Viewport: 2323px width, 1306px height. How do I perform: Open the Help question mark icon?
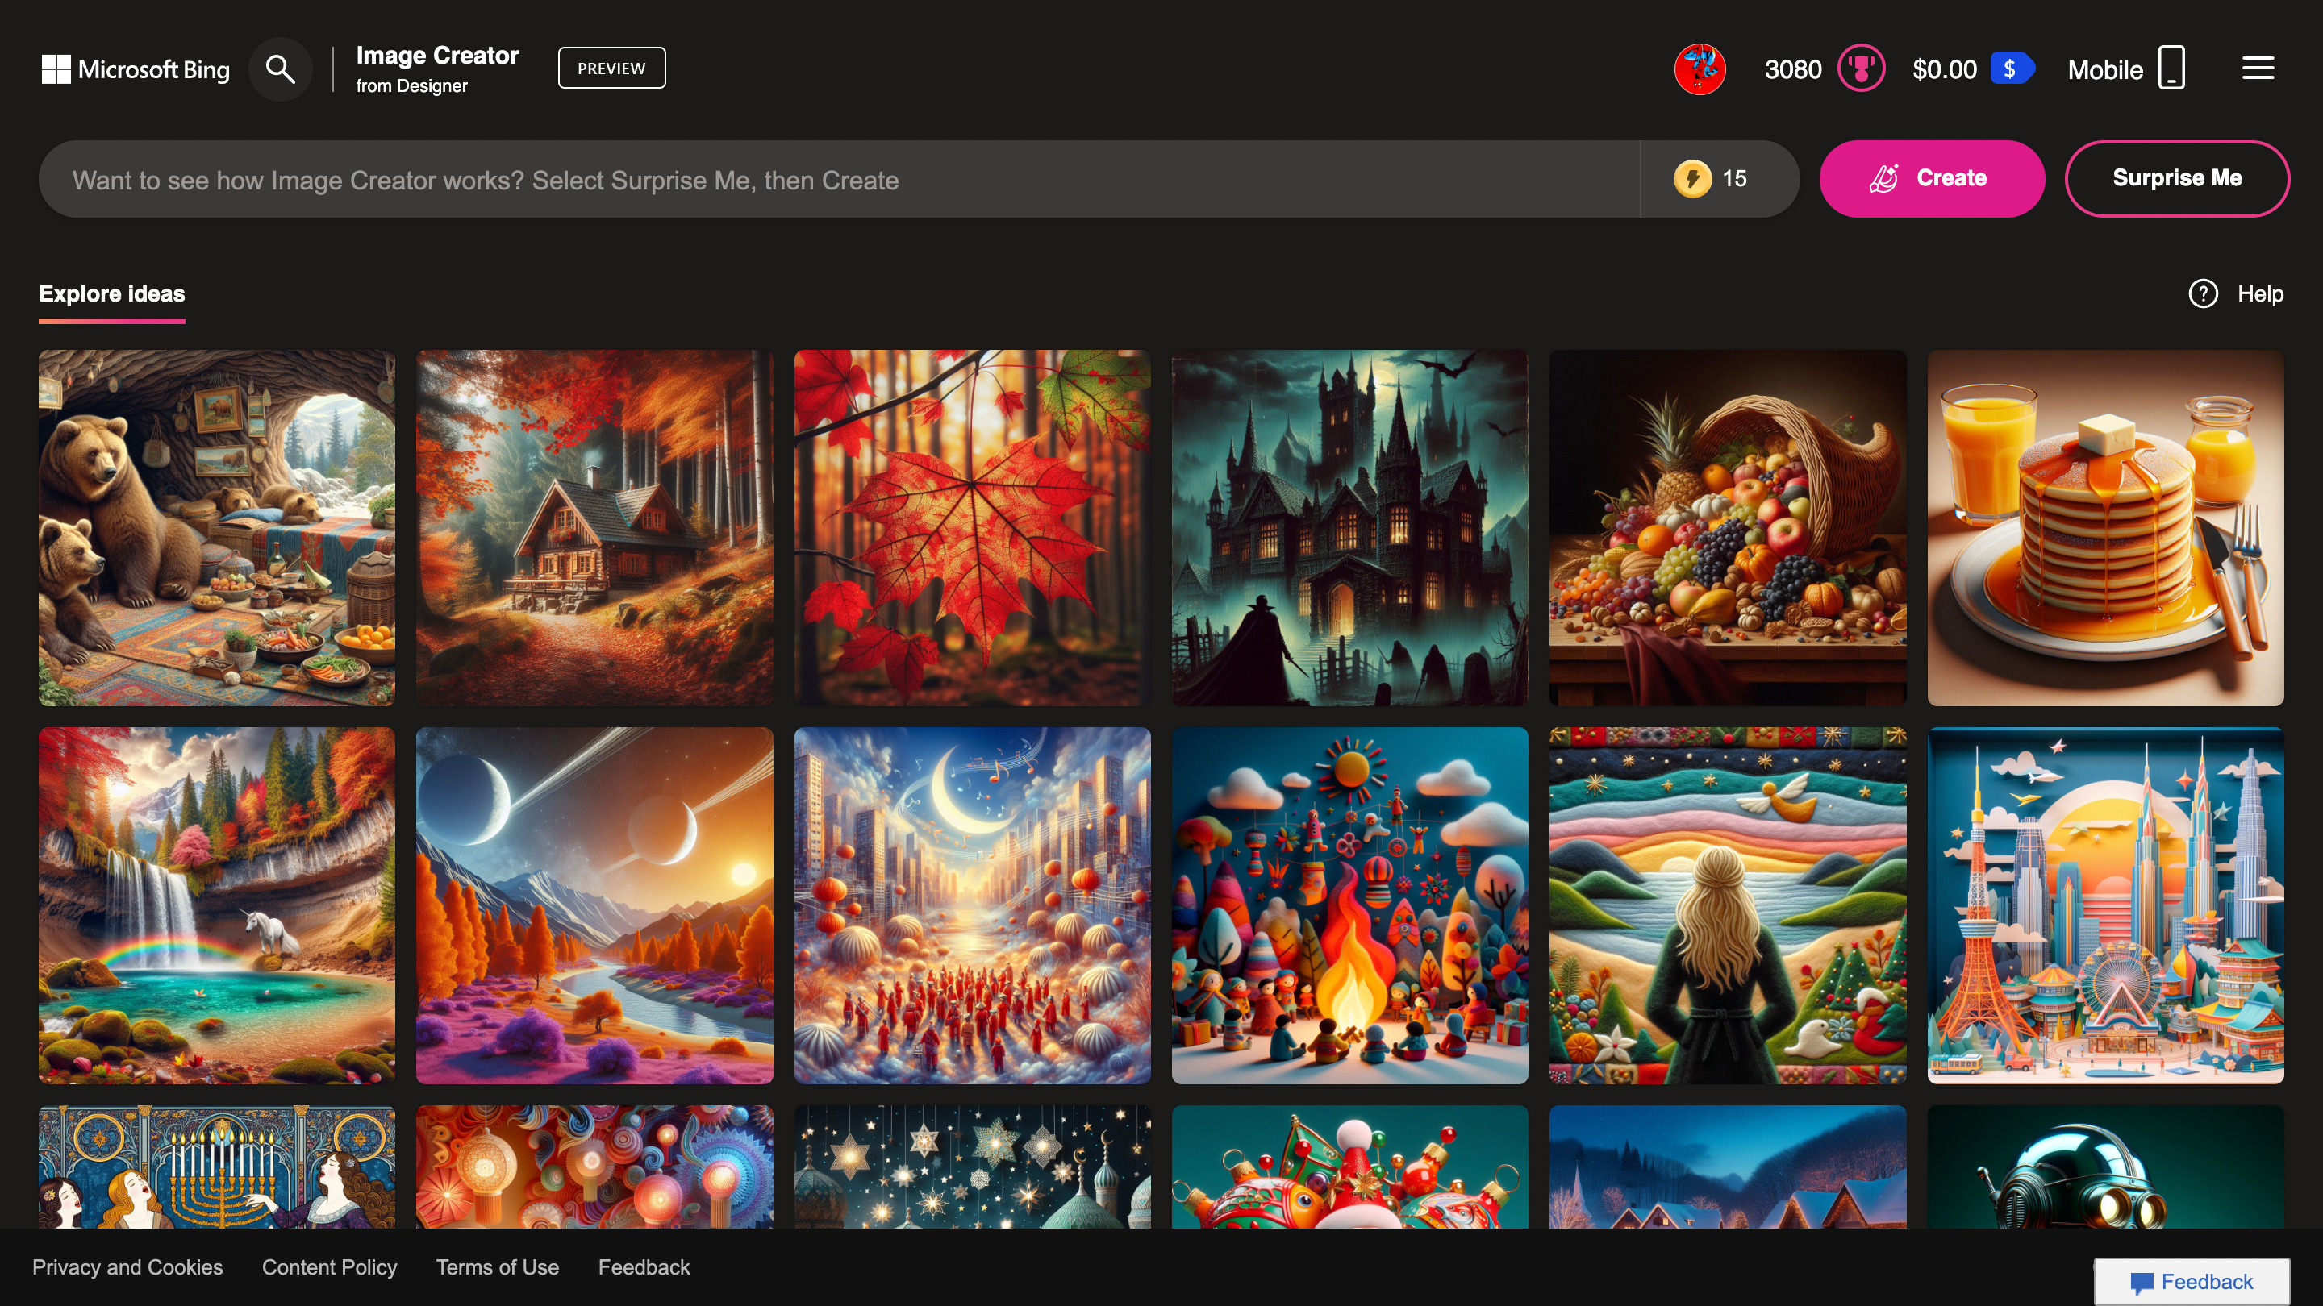[2203, 293]
